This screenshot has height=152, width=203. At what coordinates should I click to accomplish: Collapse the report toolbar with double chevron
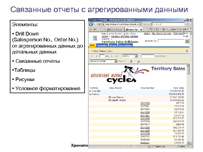(187, 51)
